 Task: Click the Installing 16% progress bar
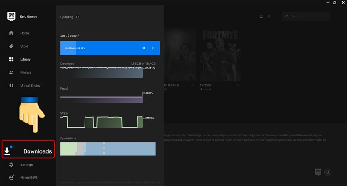110,48
